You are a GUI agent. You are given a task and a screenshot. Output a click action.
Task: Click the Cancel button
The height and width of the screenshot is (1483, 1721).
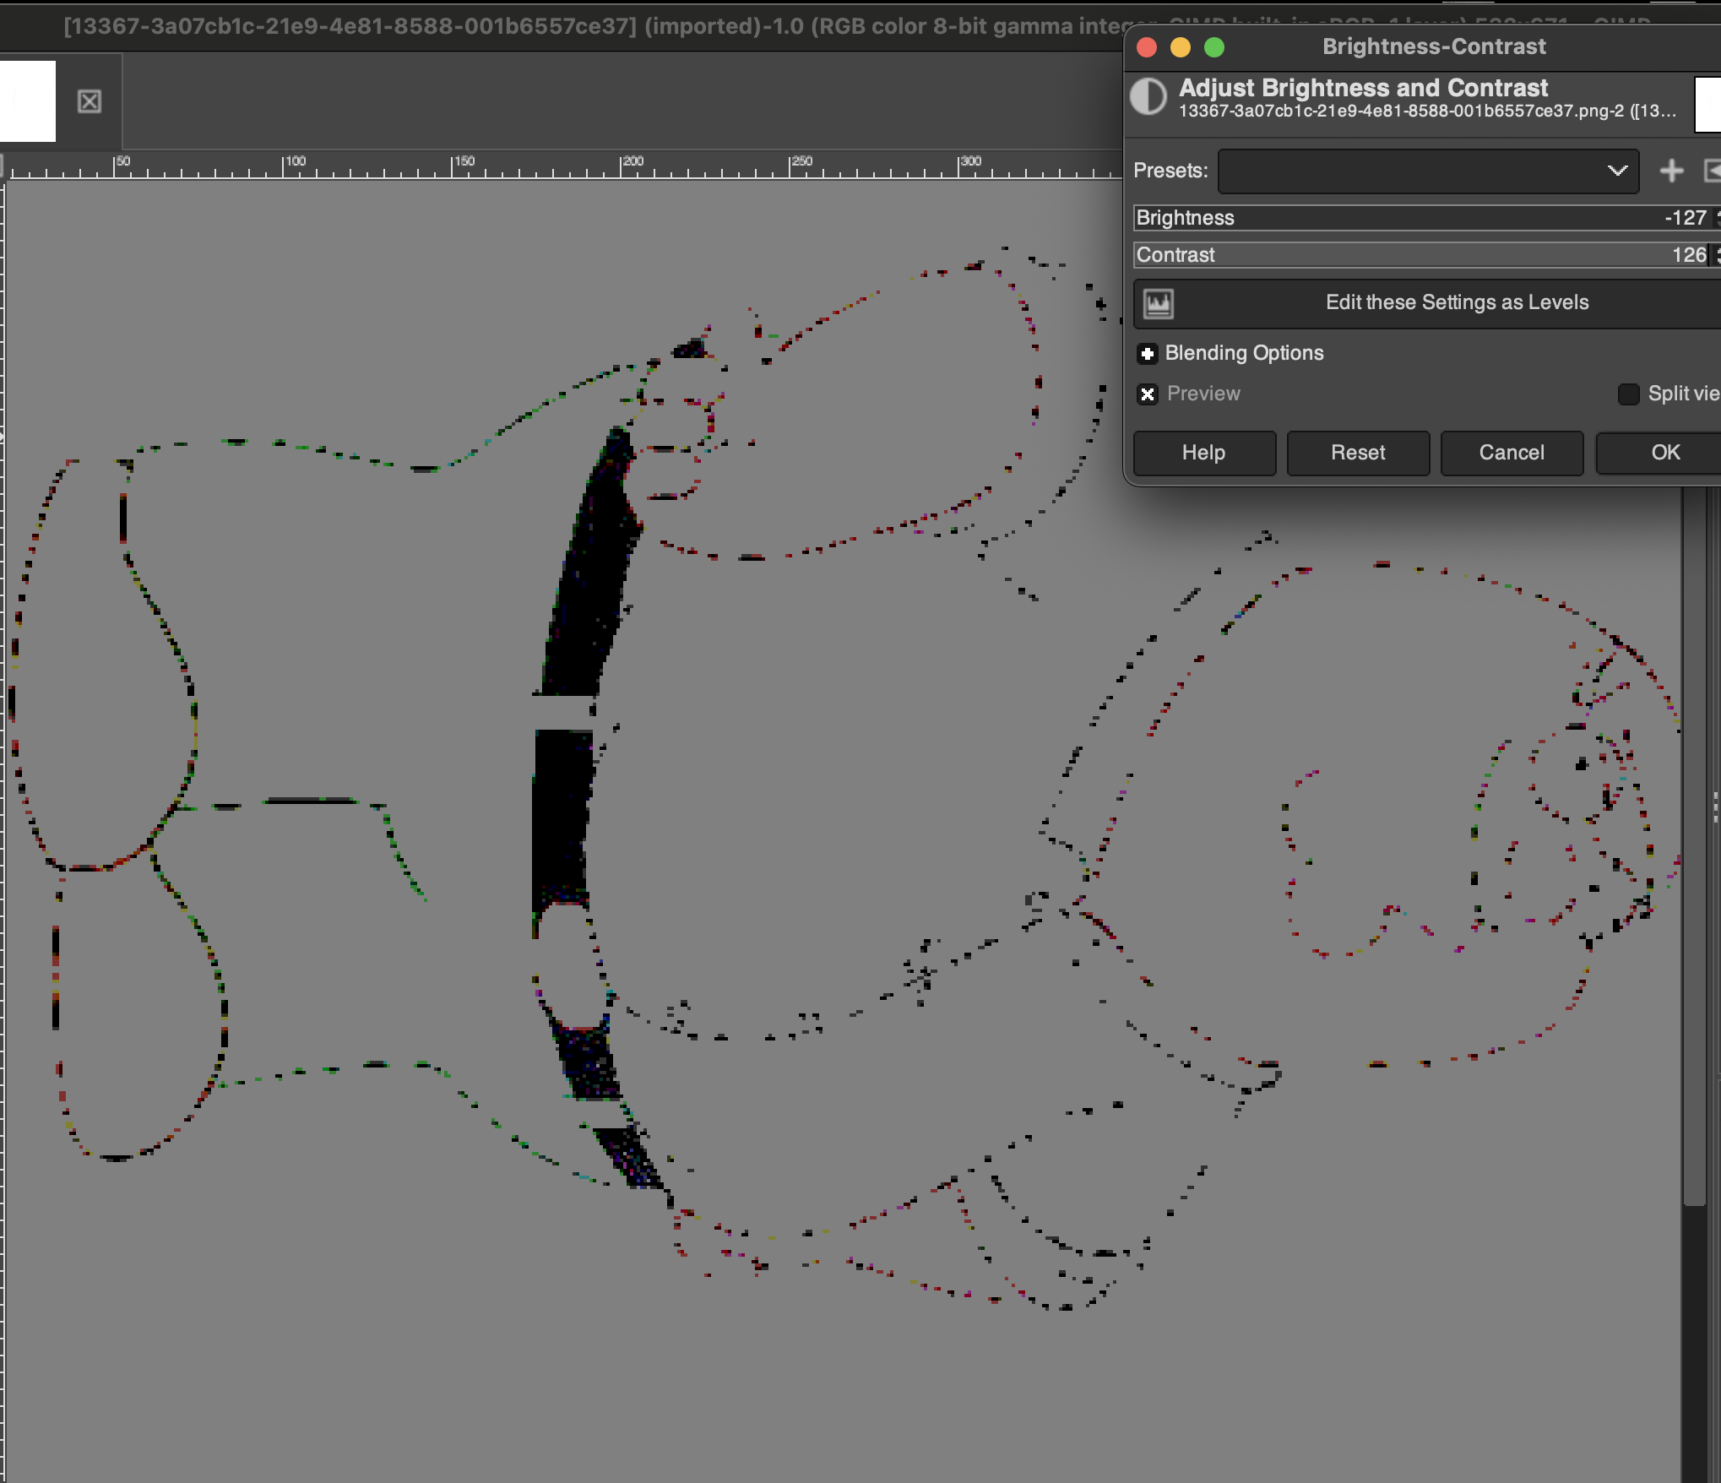[x=1512, y=453]
